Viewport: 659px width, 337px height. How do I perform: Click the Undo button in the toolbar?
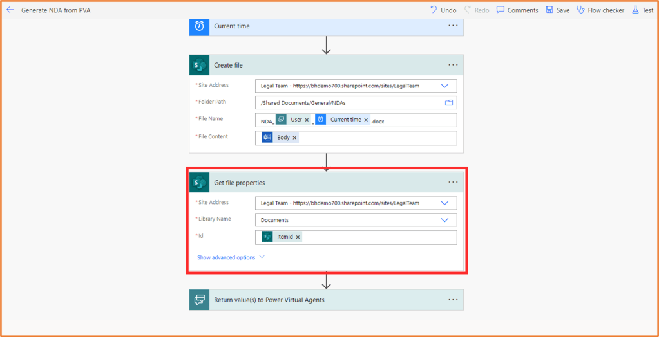tap(443, 10)
